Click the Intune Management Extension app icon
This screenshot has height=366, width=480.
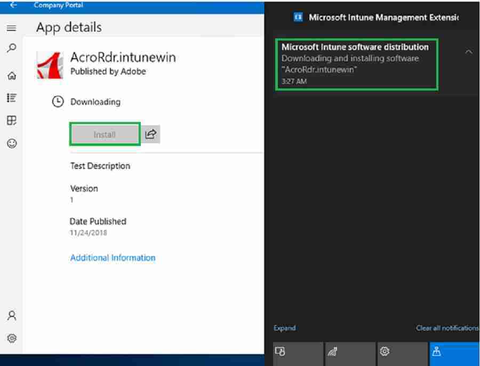(x=298, y=17)
